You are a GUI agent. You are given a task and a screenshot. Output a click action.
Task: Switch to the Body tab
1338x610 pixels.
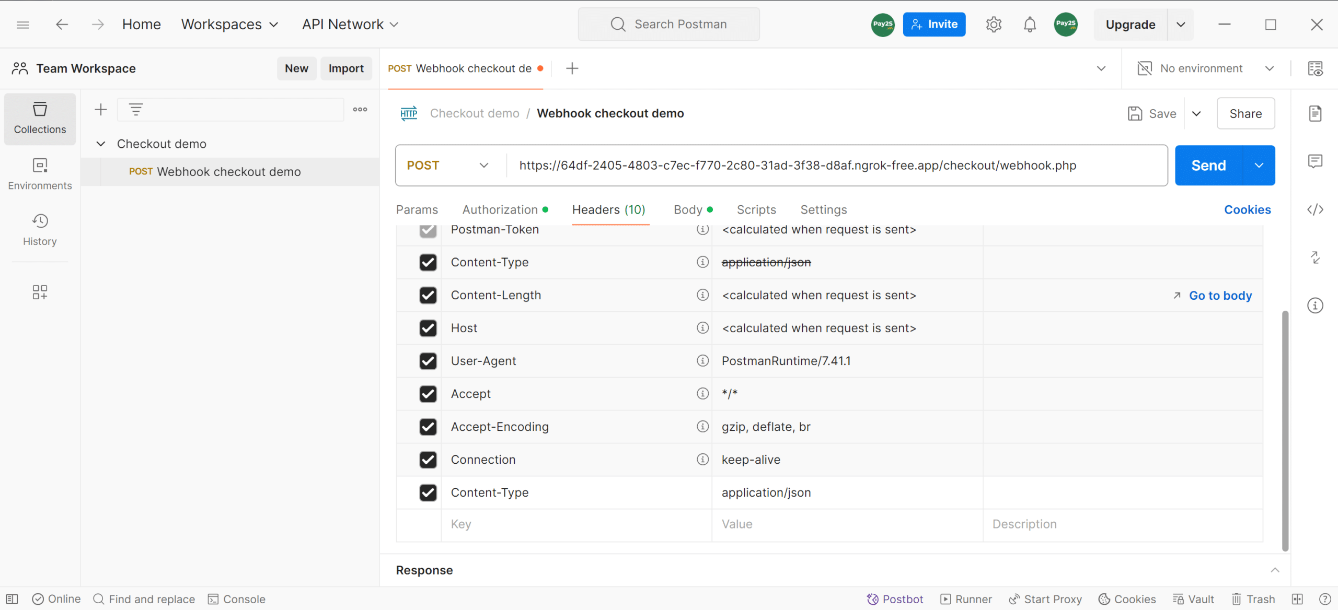(693, 209)
